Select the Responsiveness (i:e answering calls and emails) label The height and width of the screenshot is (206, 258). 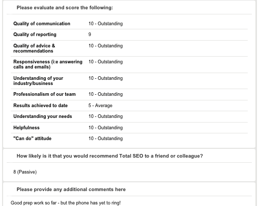click(48, 64)
